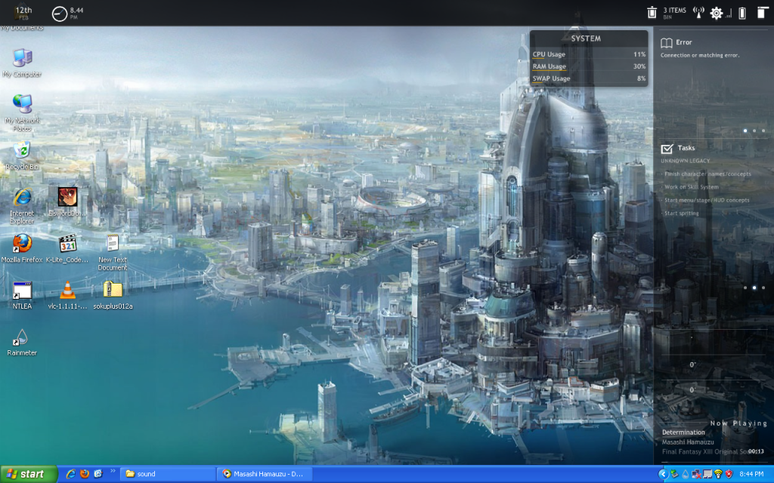Open the vlc-1.1.11 installer icon
This screenshot has width=774, height=483.
pyautogui.click(x=67, y=295)
